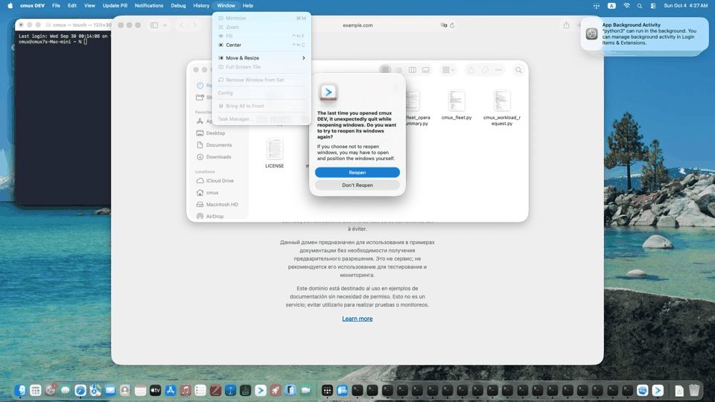Click the App Background Activity notification

pos(645,33)
